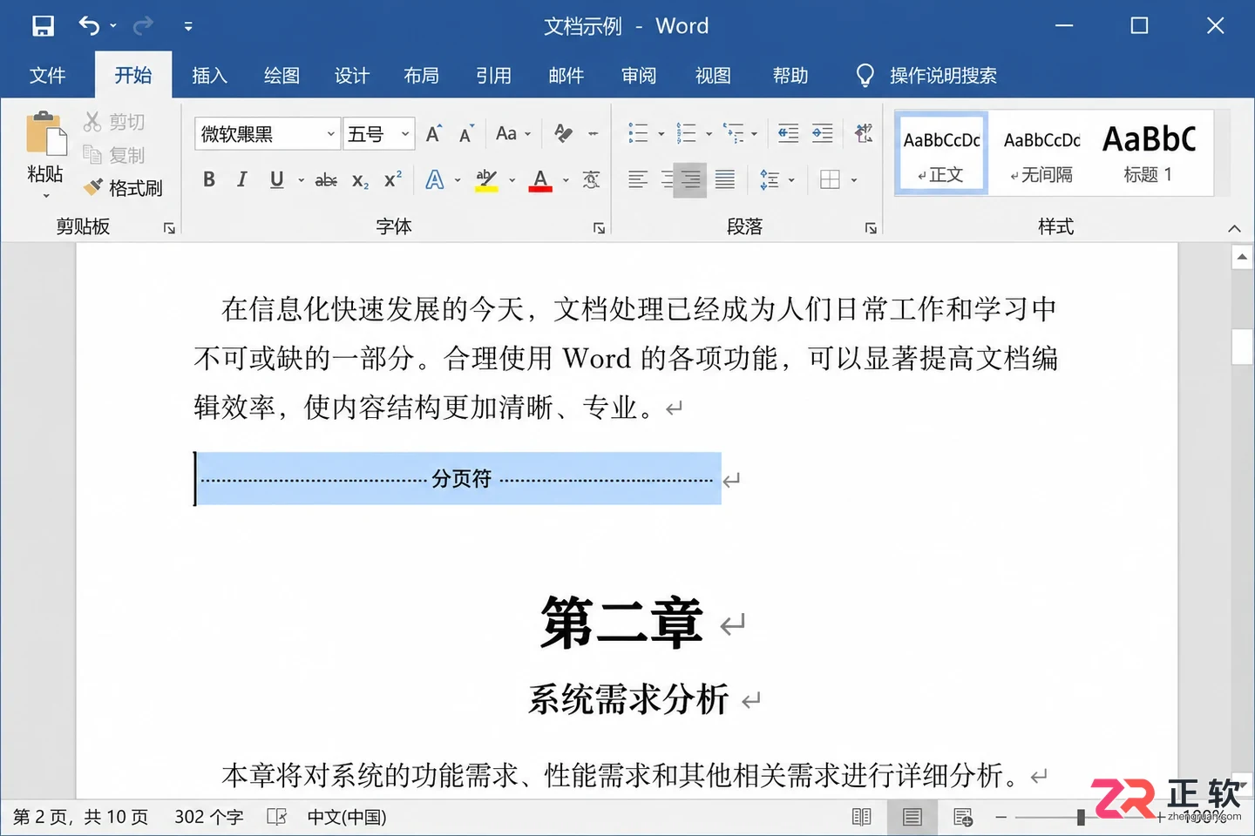The height and width of the screenshot is (836, 1255).
Task: Toggle superscript formatting
Action: tap(393, 179)
